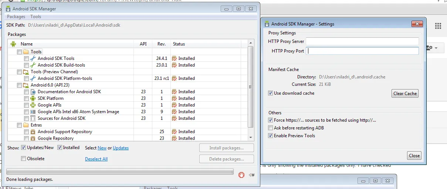Sort by the Status column header
The height and width of the screenshot is (189, 447).
pos(206,44)
